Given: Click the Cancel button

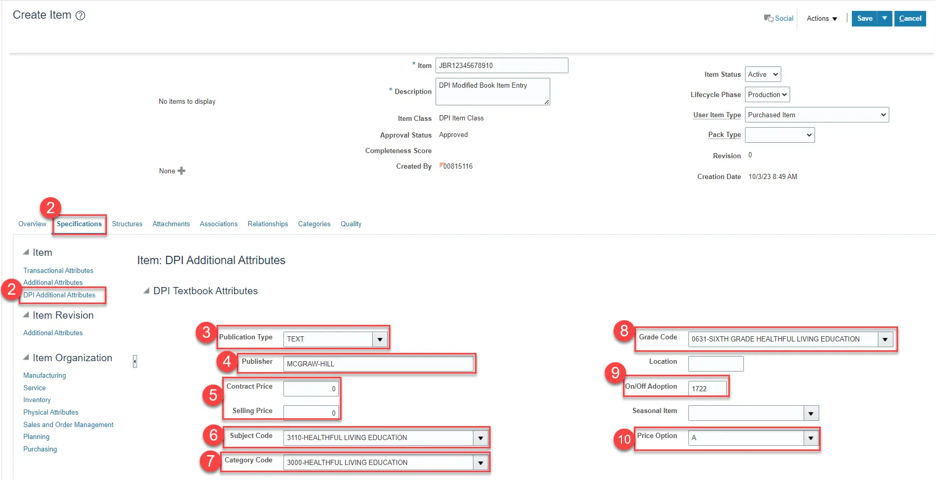Looking at the screenshot, I should (x=910, y=18).
